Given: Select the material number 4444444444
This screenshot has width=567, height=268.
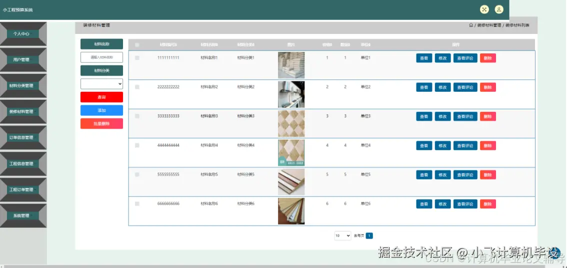Looking at the screenshot, I should coord(168,145).
